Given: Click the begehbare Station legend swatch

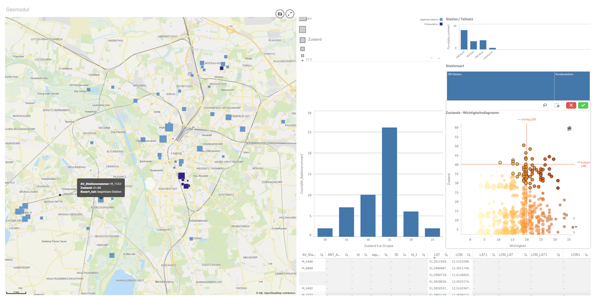Looking at the screenshot, I should pyautogui.click(x=441, y=19).
